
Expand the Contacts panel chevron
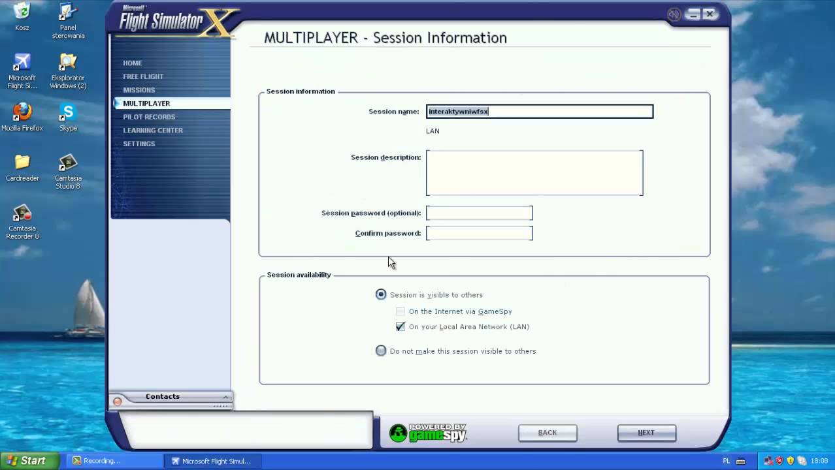(225, 397)
